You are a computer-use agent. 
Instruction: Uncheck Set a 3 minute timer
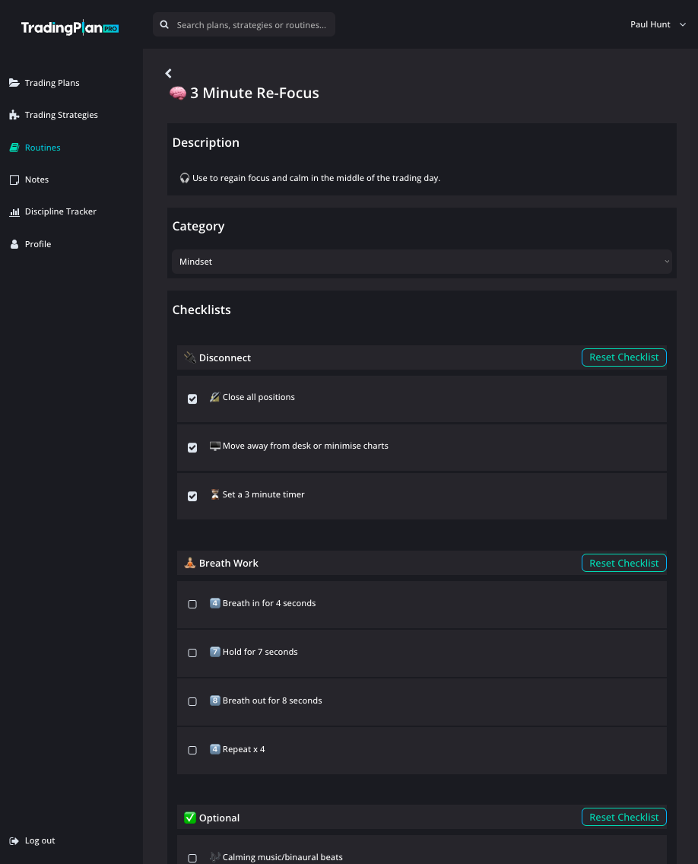point(192,496)
